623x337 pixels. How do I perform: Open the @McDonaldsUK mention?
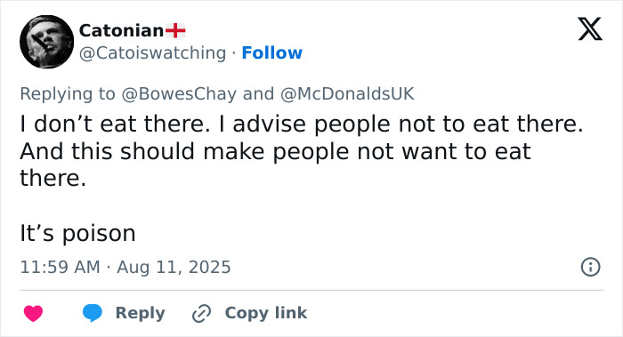coord(347,94)
